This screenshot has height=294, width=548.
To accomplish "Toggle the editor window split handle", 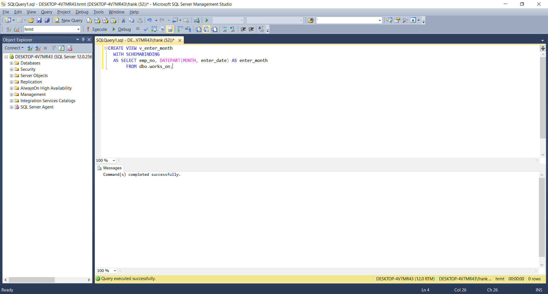I will pos(543,48).
